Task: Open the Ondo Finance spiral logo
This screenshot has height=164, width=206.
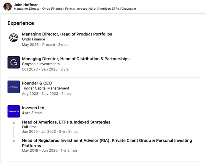Action: (14, 38)
